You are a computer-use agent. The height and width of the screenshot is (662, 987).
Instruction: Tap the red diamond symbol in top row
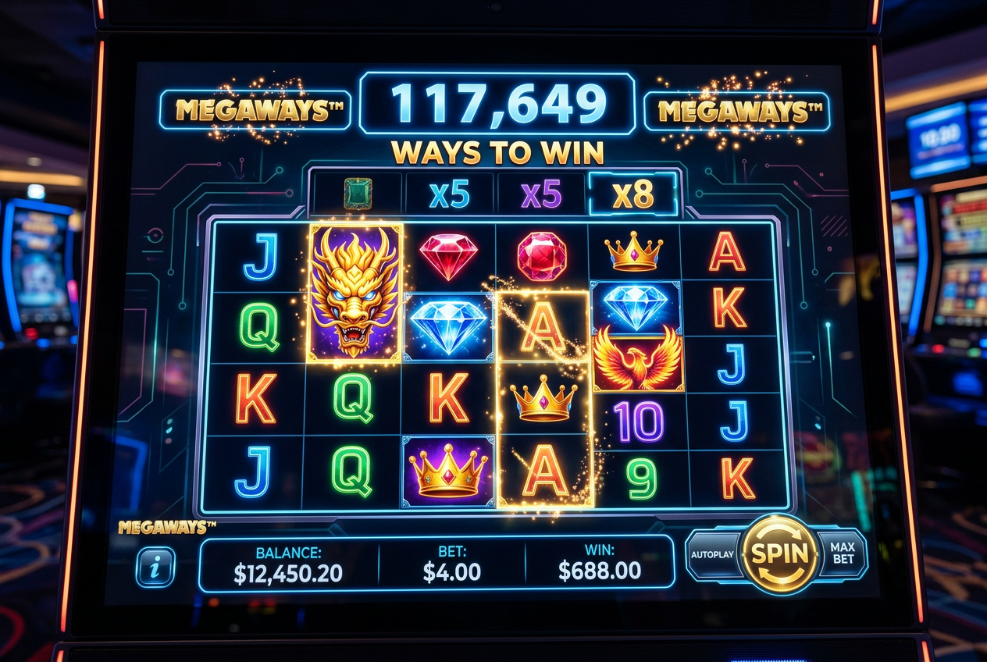click(x=448, y=256)
